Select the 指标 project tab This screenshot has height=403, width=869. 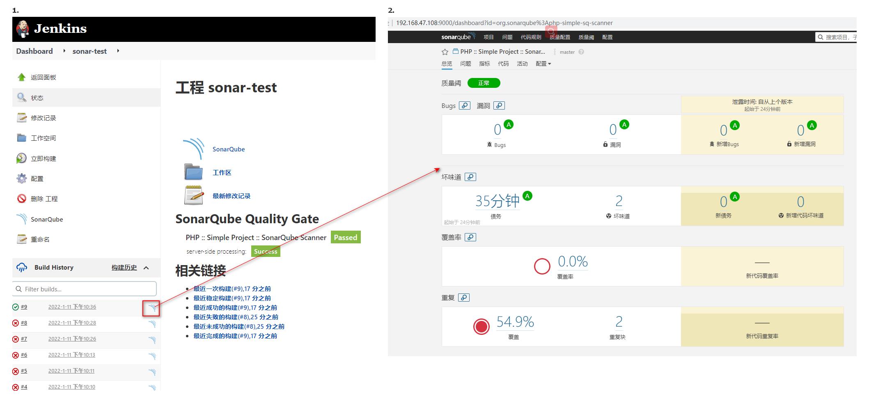click(484, 64)
